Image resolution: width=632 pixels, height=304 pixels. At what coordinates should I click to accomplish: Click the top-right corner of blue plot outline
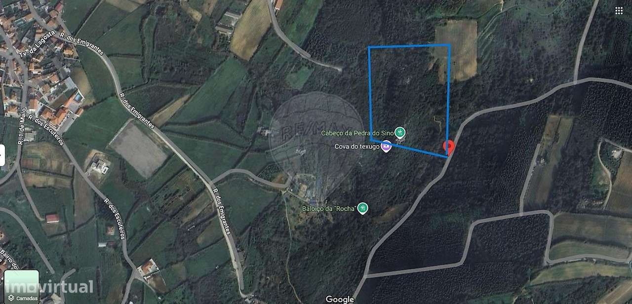[450, 45]
